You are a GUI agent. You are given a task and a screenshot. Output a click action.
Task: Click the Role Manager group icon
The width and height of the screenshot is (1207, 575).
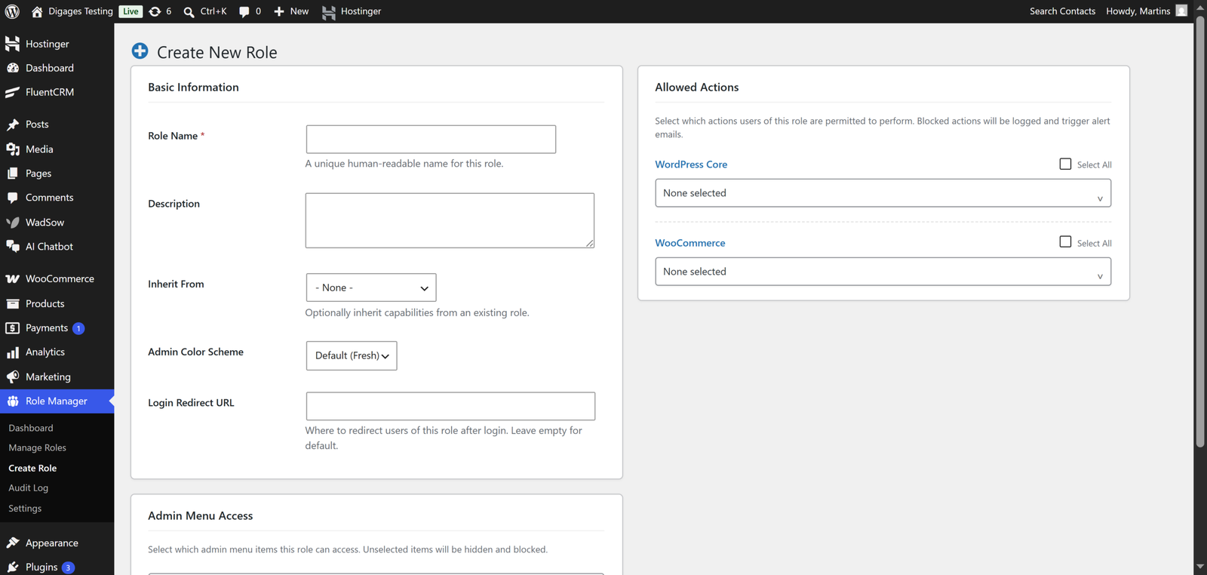pos(13,401)
